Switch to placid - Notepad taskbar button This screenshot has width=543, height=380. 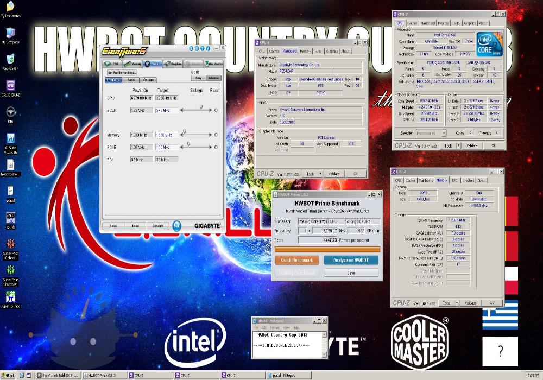288,375
